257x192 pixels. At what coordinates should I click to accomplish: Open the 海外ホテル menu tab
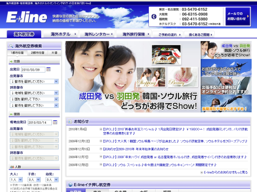61,34
